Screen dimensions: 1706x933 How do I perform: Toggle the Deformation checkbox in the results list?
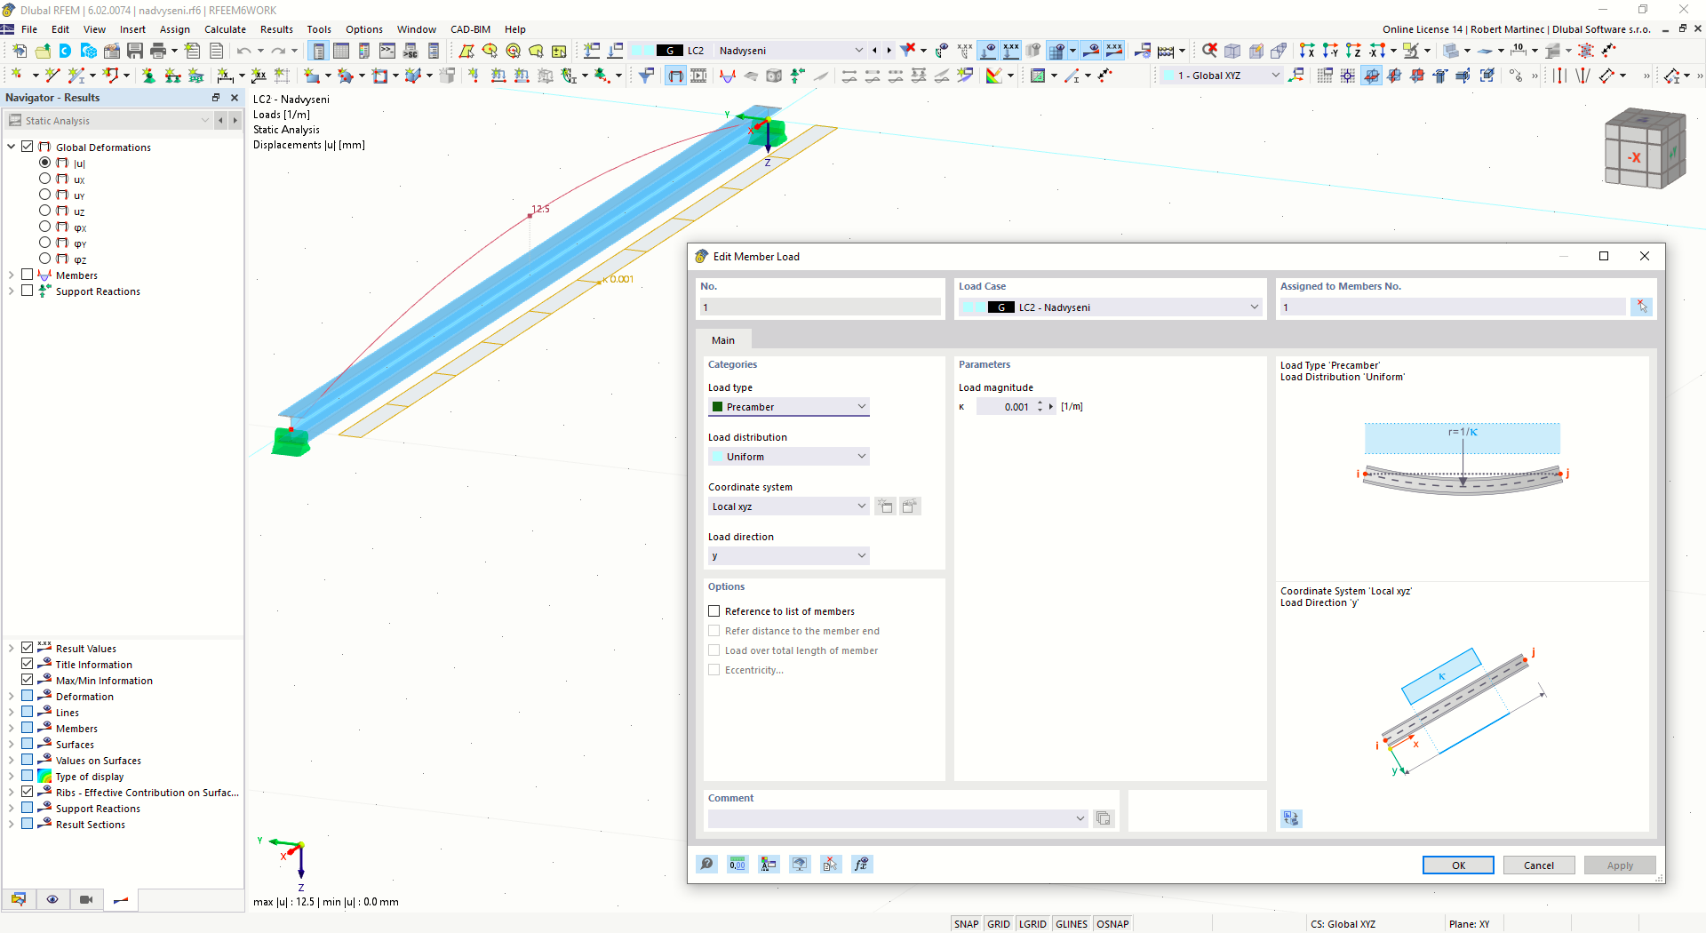pos(27,696)
